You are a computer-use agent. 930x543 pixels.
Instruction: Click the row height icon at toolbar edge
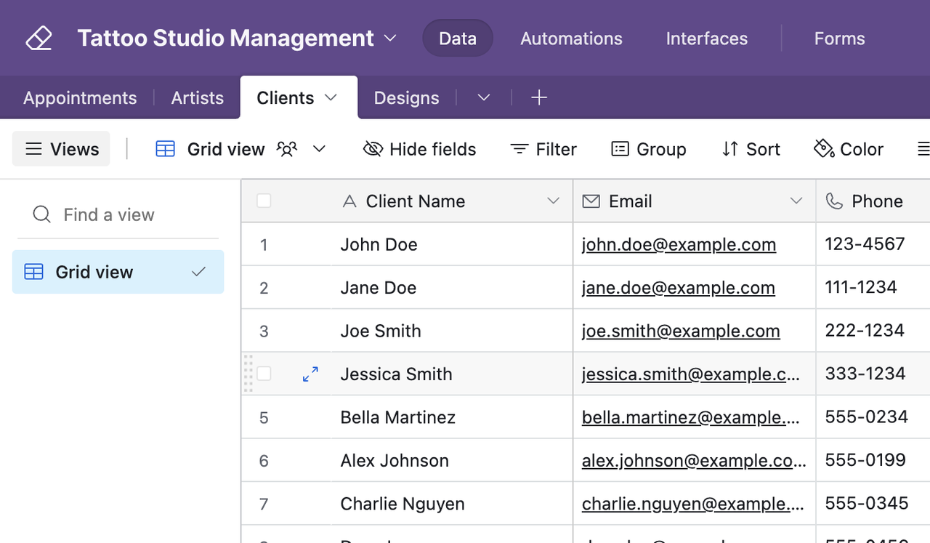[x=923, y=149]
